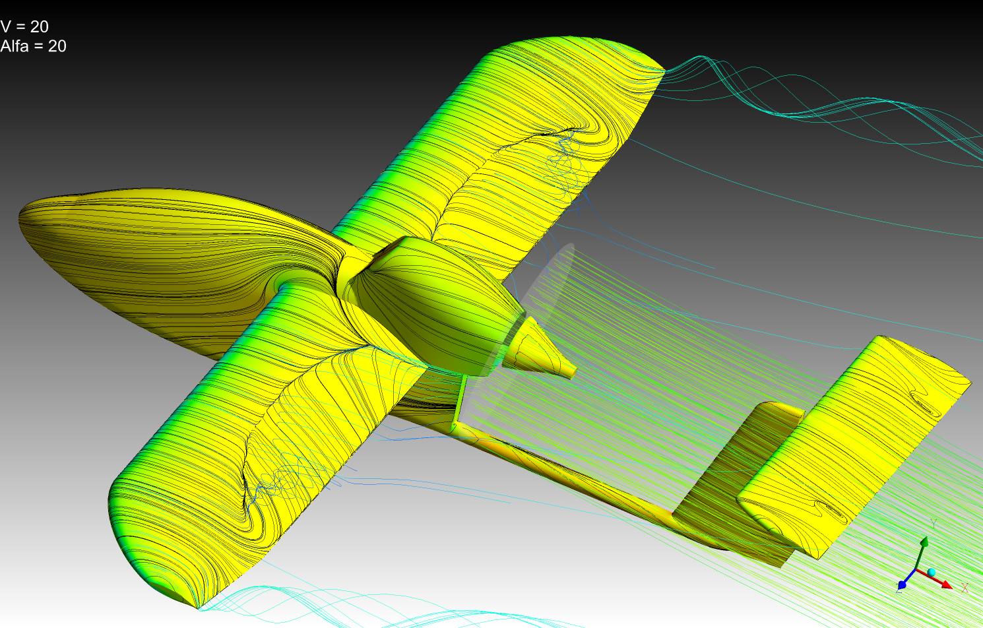Click the green Y axis arrowhead
This screenshot has height=628, width=983.
tap(924, 542)
